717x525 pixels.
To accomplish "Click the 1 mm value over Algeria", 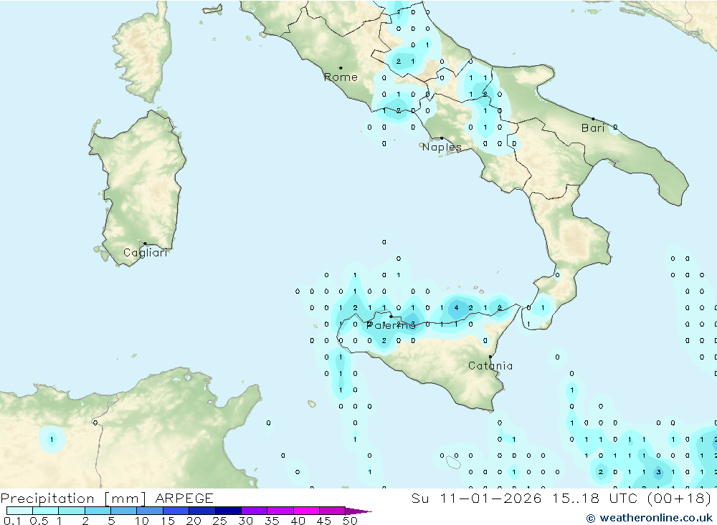I will 52,440.
